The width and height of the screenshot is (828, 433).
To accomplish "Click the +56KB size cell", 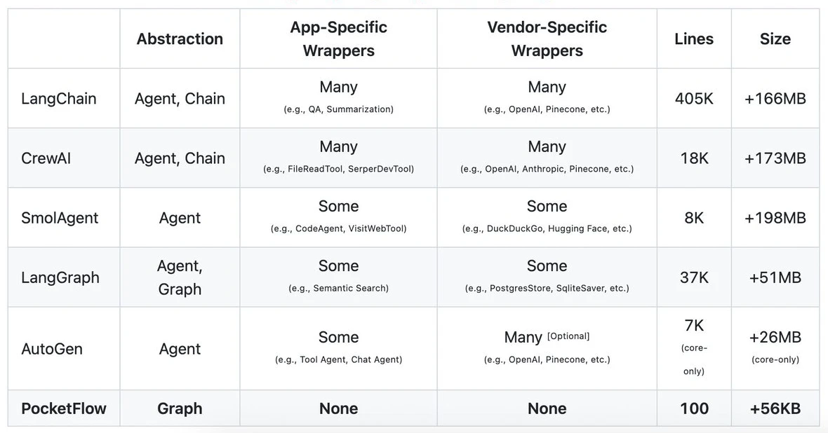I will click(775, 408).
